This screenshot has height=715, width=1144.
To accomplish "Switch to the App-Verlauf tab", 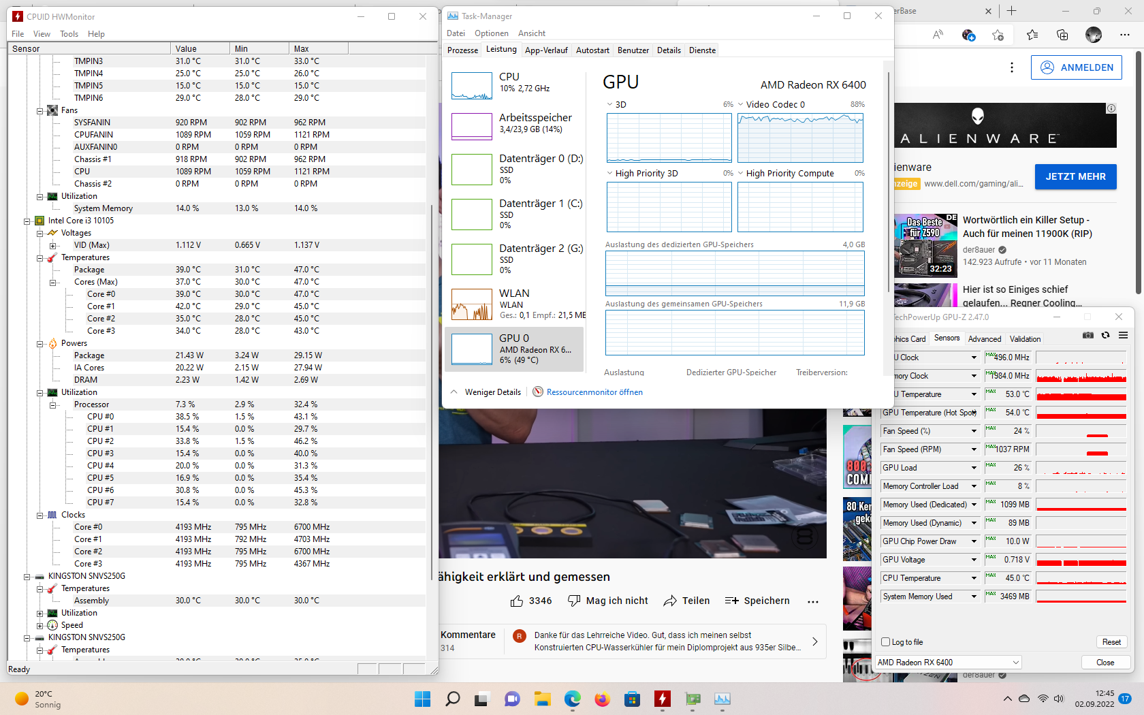I will click(546, 50).
